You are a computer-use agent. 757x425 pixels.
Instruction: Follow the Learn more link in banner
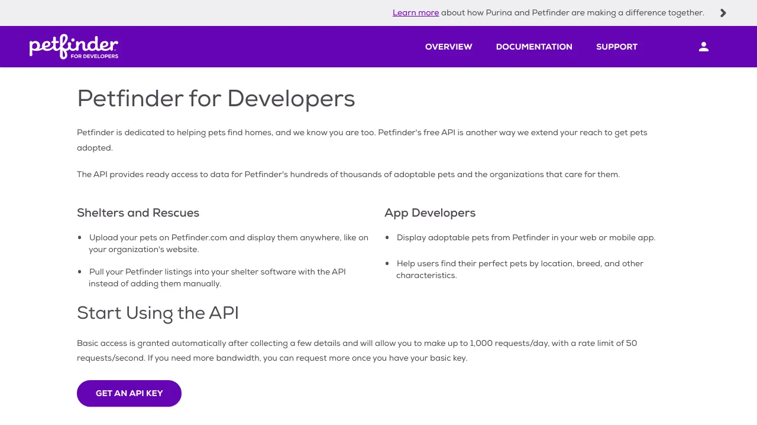click(416, 12)
